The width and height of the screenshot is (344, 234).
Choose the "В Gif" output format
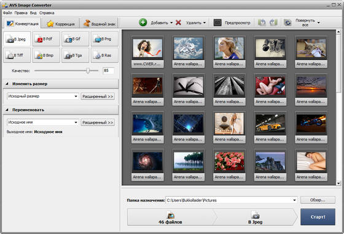[75, 39]
